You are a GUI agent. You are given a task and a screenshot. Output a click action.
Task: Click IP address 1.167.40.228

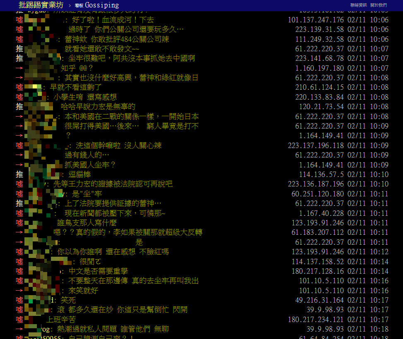[x=321, y=213]
